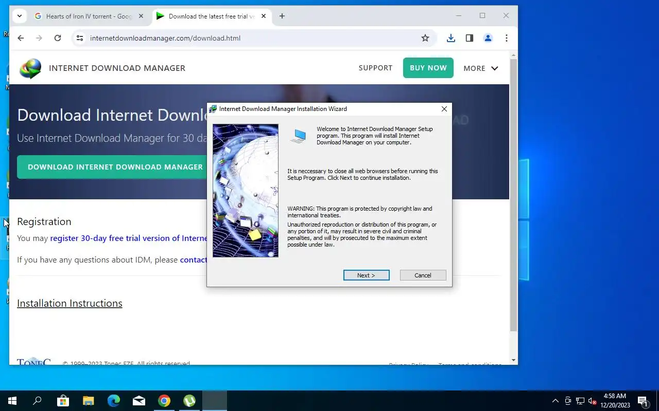
Task: Click the page vertical scrollbar
Action: pos(513,195)
